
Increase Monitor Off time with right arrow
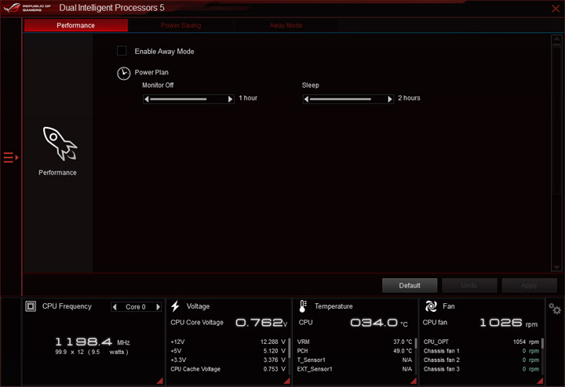(x=230, y=99)
